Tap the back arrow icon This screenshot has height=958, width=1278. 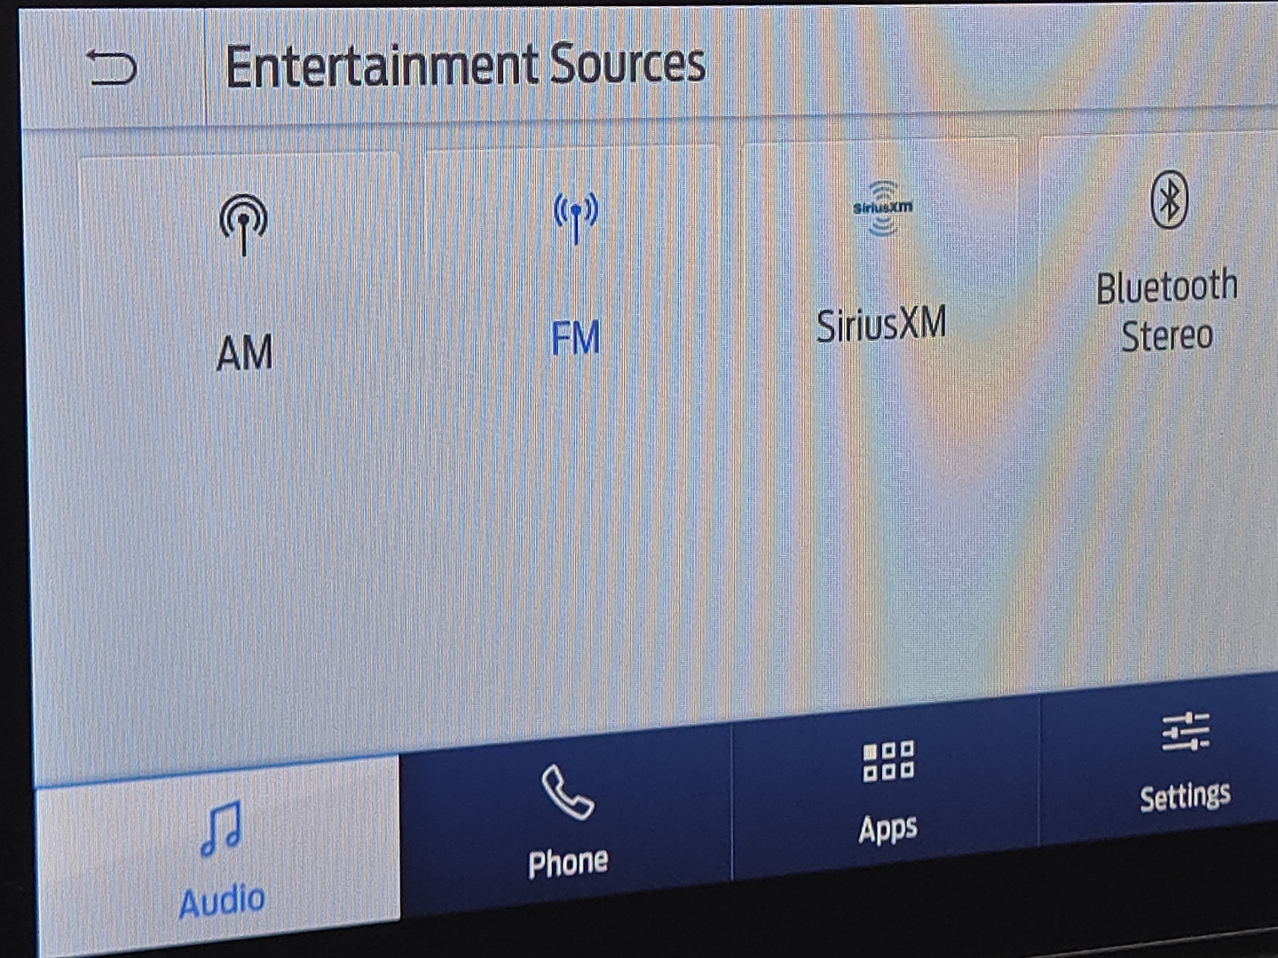pyautogui.click(x=111, y=68)
